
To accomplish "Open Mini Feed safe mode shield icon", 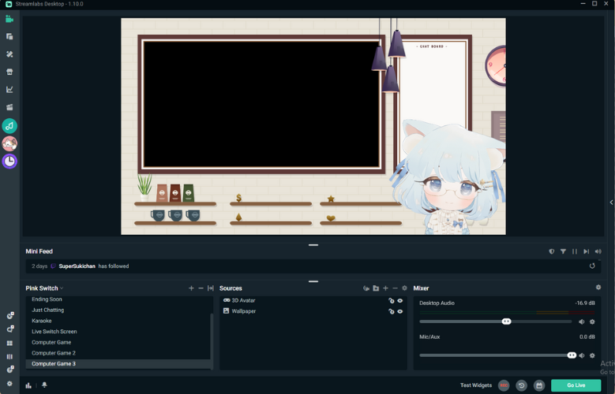I will [552, 251].
